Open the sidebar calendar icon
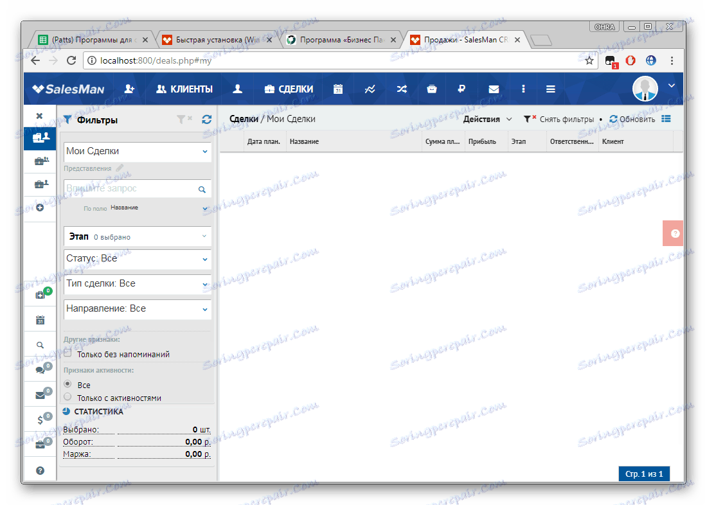Viewport: 707px width, 505px height. (40, 320)
